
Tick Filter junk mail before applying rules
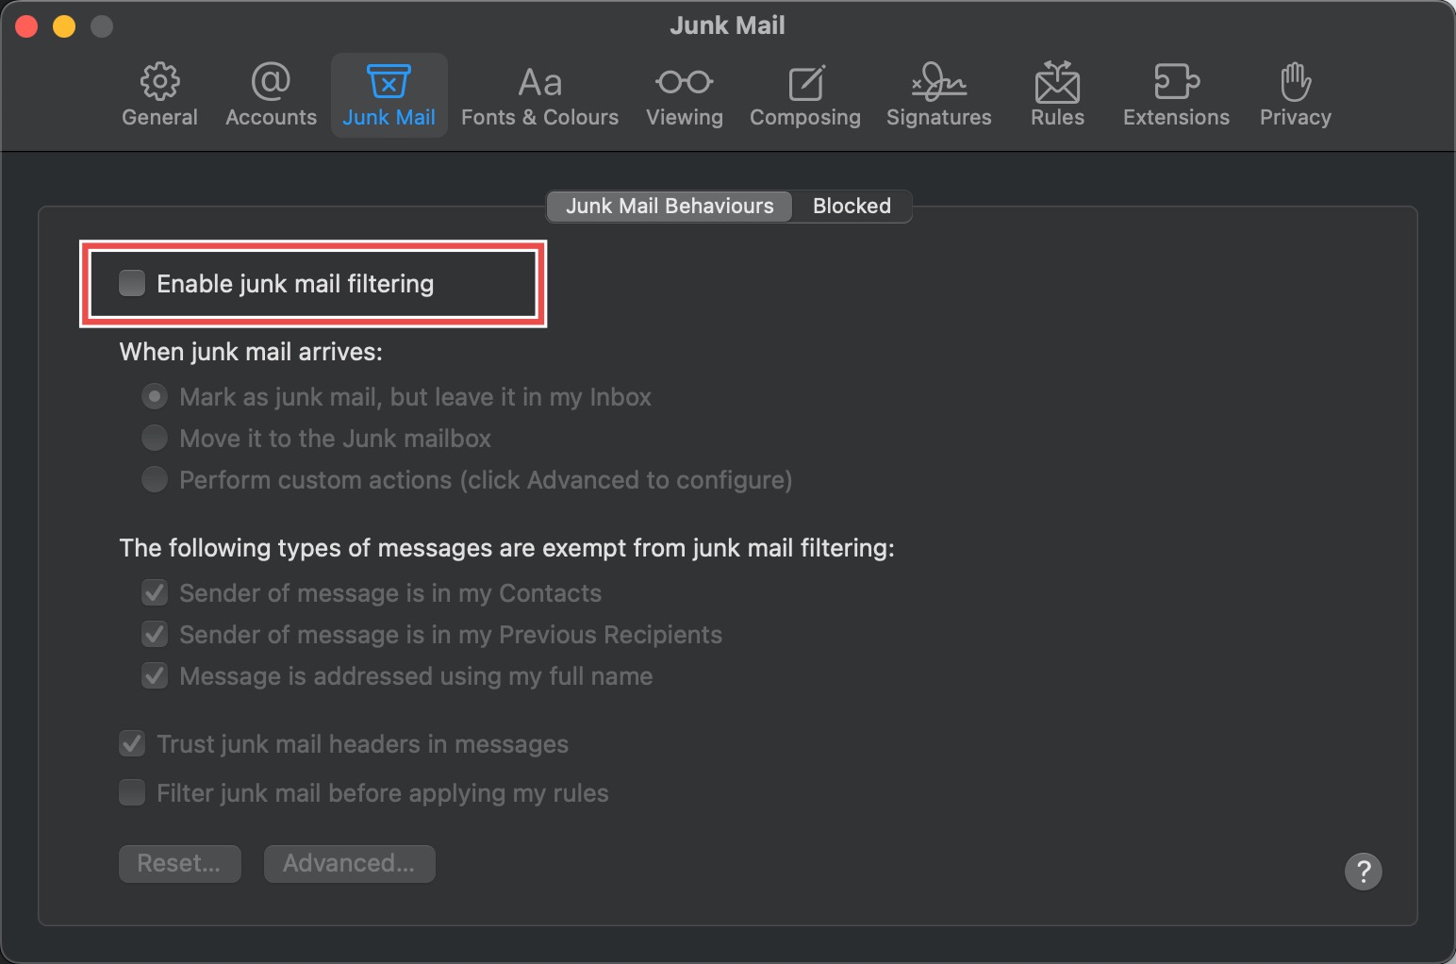(x=132, y=792)
